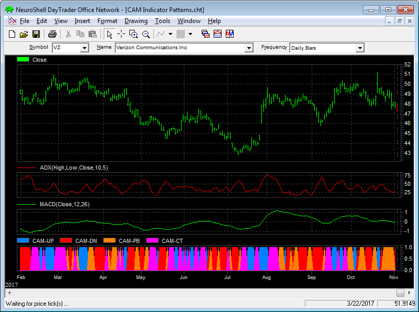Viewport: 419px width, 312px height.
Task: Open the Insert menu
Action: 82,21
